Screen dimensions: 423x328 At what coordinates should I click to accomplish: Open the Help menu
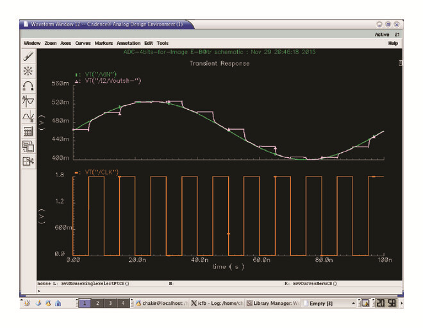pyautogui.click(x=393, y=43)
